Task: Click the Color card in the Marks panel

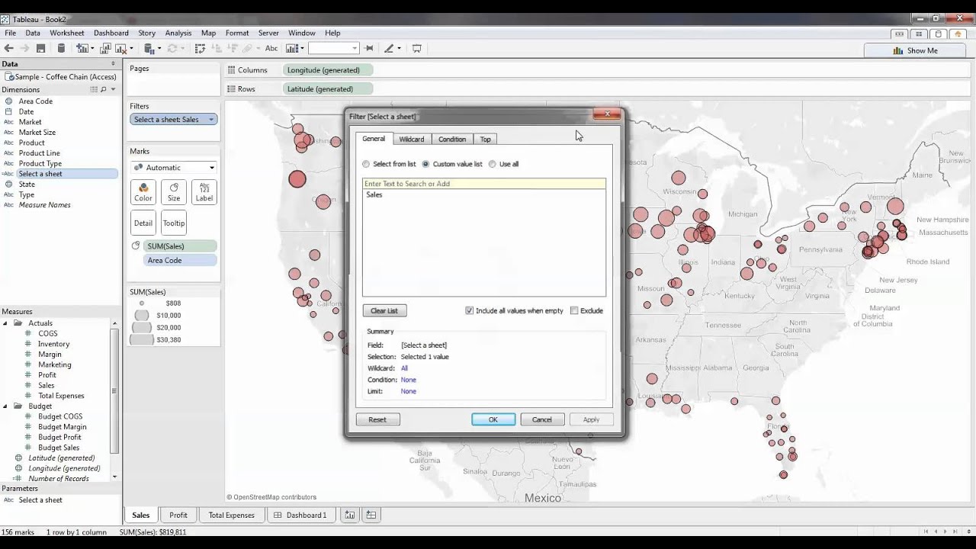Action: click(143, 192)
